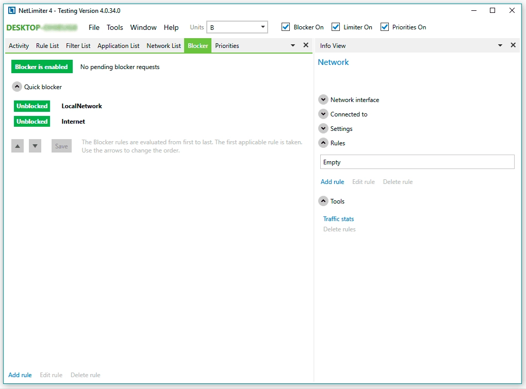Move selected rule up with arrow button

click(18, 146)
